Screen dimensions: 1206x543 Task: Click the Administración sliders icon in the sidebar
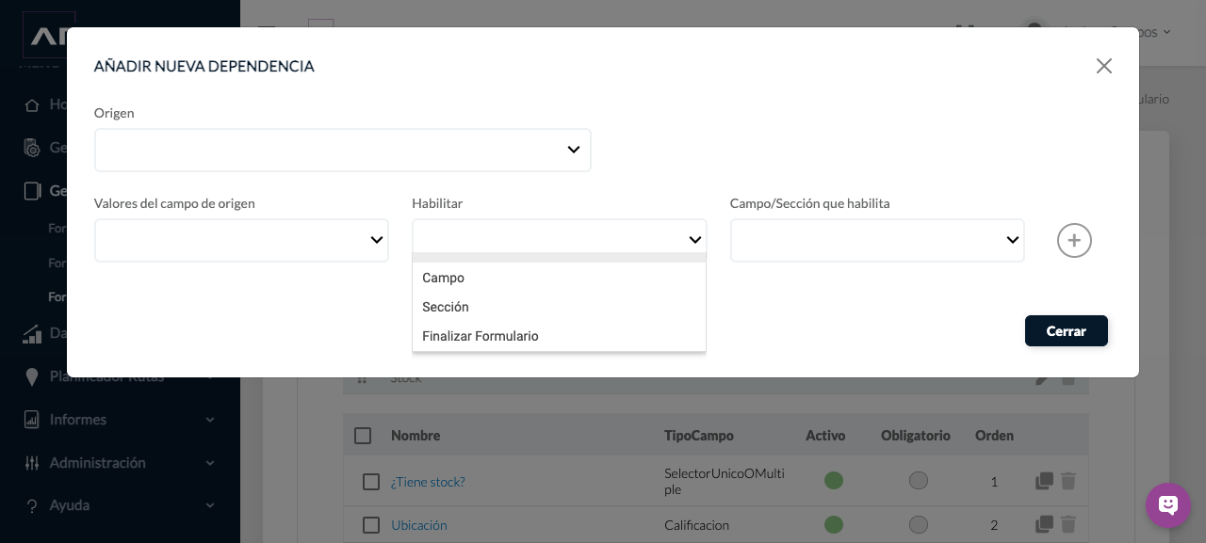pos(32,463)
